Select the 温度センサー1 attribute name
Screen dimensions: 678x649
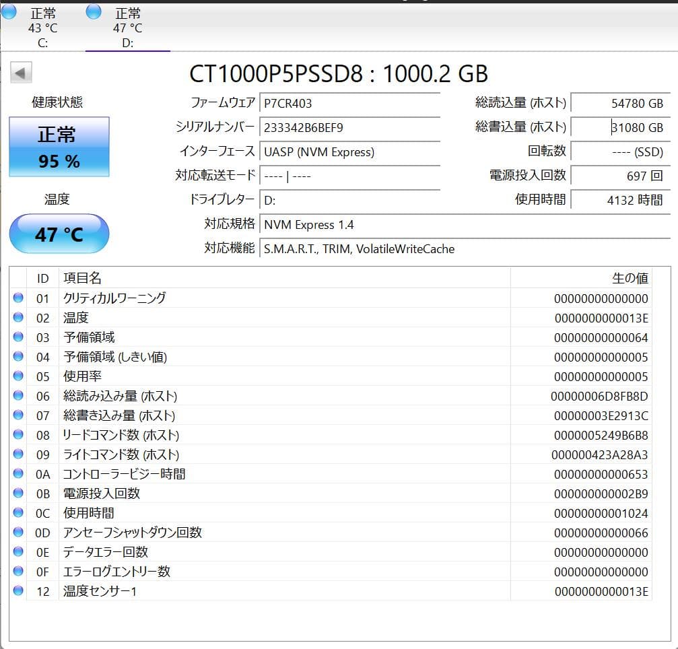pyautogui.click(x=100, y=591)
